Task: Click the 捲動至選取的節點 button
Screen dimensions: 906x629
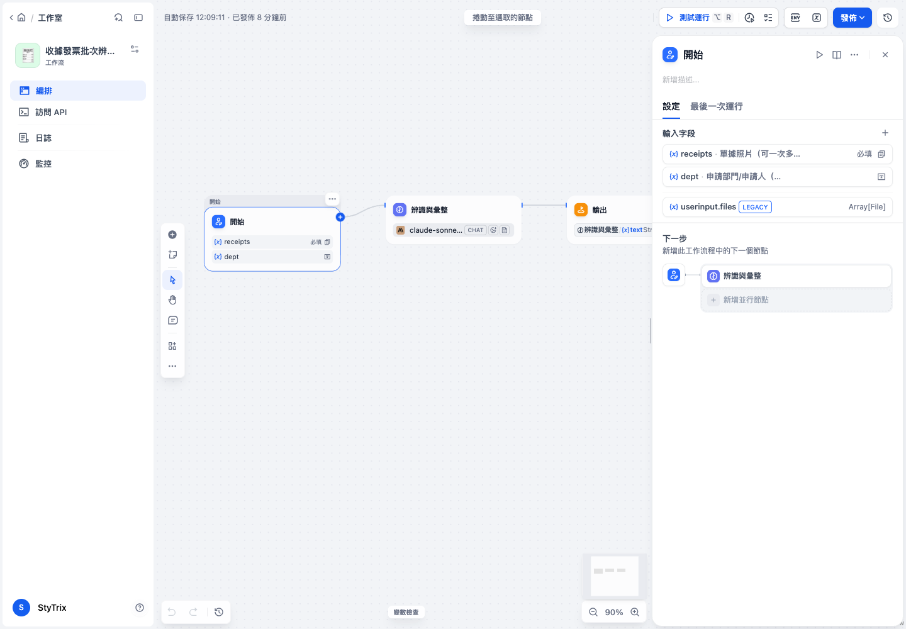Action: click(503, 18)
